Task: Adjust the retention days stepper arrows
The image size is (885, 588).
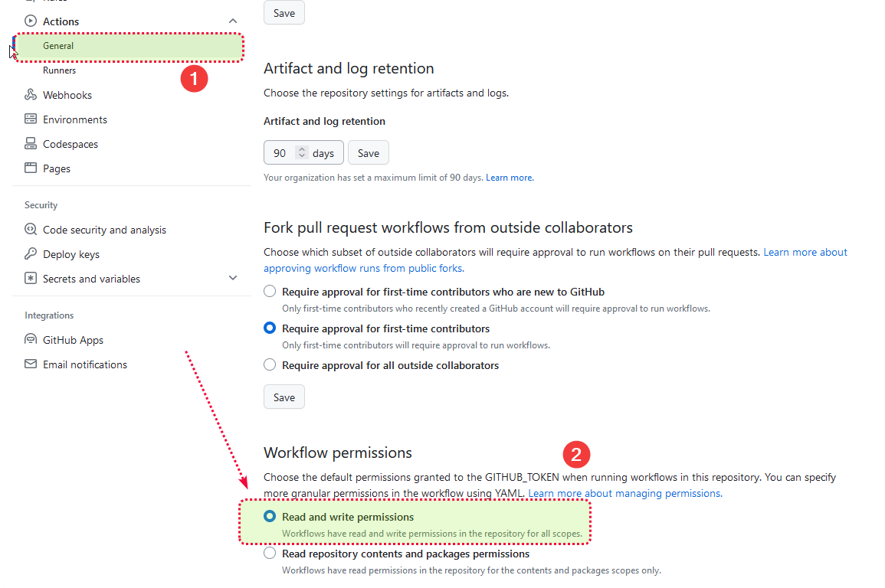Action: click(302, 153)
